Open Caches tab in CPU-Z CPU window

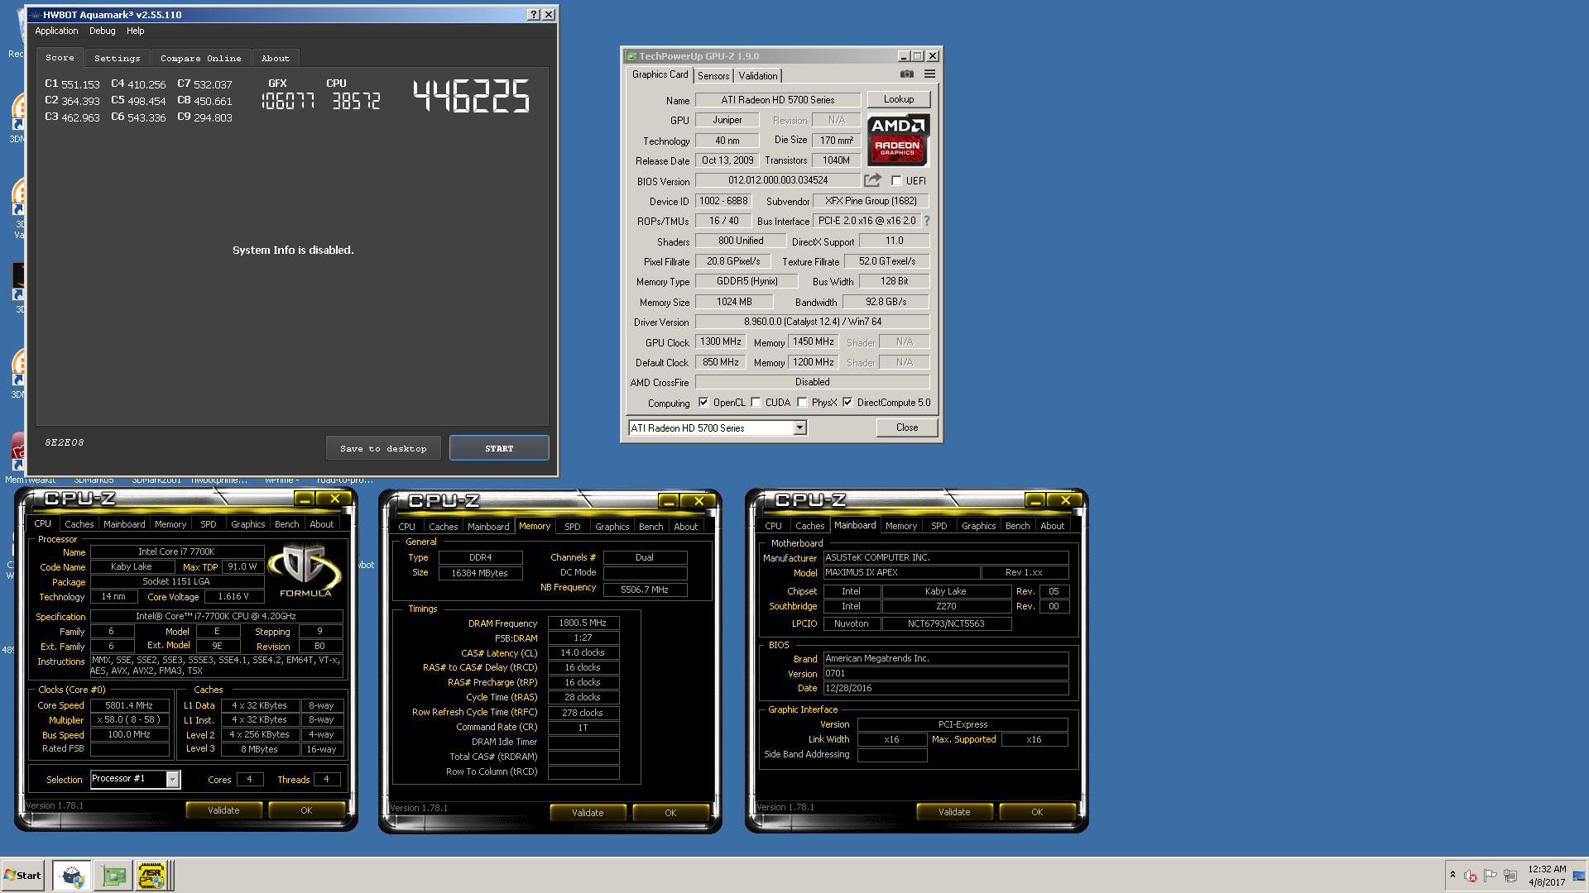(x=79, y=524)
